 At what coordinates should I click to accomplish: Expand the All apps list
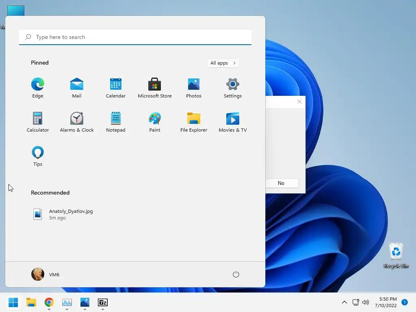(223, 63)
